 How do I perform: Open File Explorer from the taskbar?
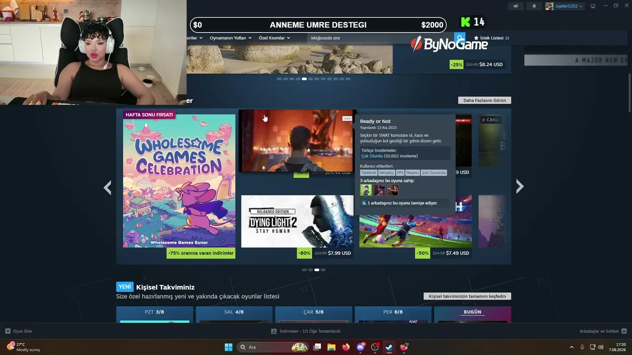tap(331, 347)
